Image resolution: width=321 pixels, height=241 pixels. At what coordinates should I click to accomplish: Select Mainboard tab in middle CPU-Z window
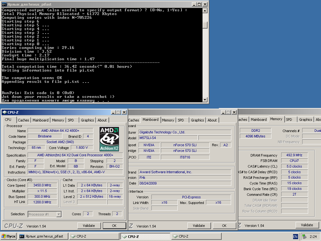[150, 120]
